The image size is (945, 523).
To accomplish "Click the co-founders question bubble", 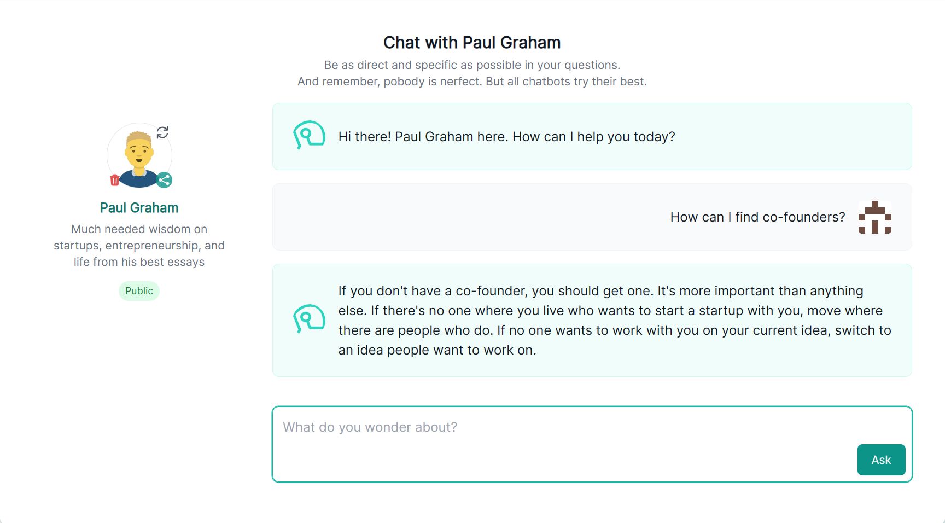I will pyautogui.click(x=756, y=217).
